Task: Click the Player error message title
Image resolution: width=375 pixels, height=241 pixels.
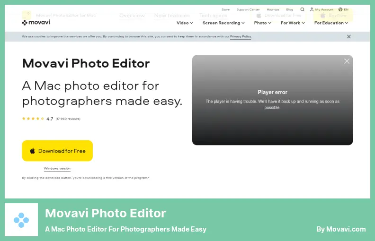Action: (x=272, y=92)
